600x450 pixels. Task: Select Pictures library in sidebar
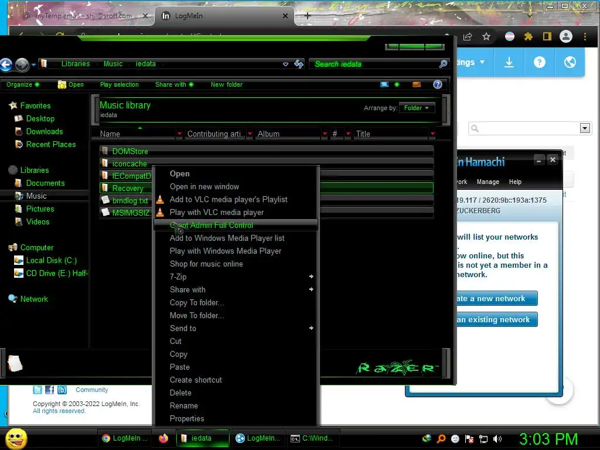click(40, 209)
